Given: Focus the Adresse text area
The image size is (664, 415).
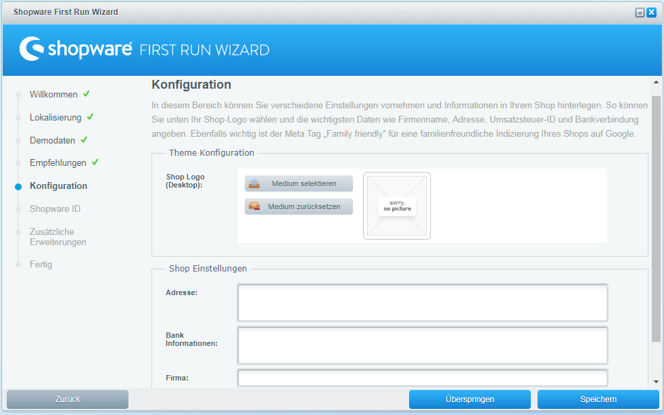Looking at the screenshot, I should pos(423,303).
